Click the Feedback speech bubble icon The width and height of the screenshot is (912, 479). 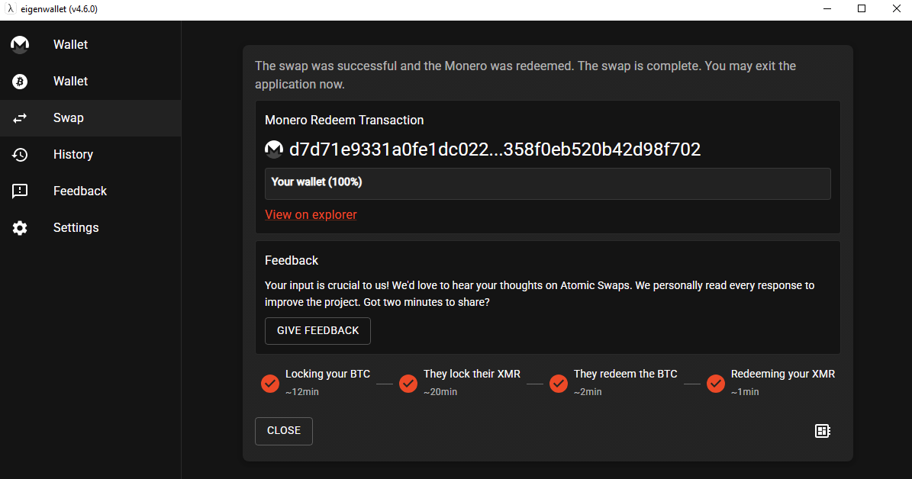pyautogui.click(x=20, y=191)
